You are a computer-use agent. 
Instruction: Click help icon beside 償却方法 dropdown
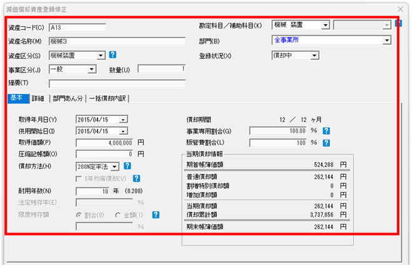127,166
